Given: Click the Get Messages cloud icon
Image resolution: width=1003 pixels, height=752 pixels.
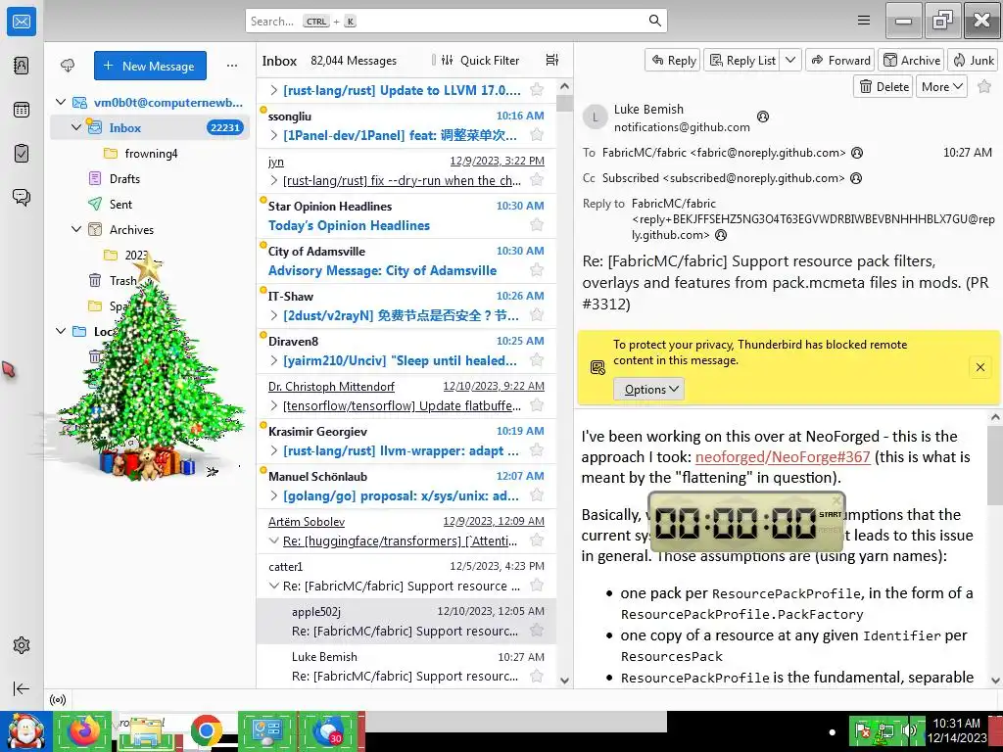Looking at the screenshot, I should [x=68, y=66].
